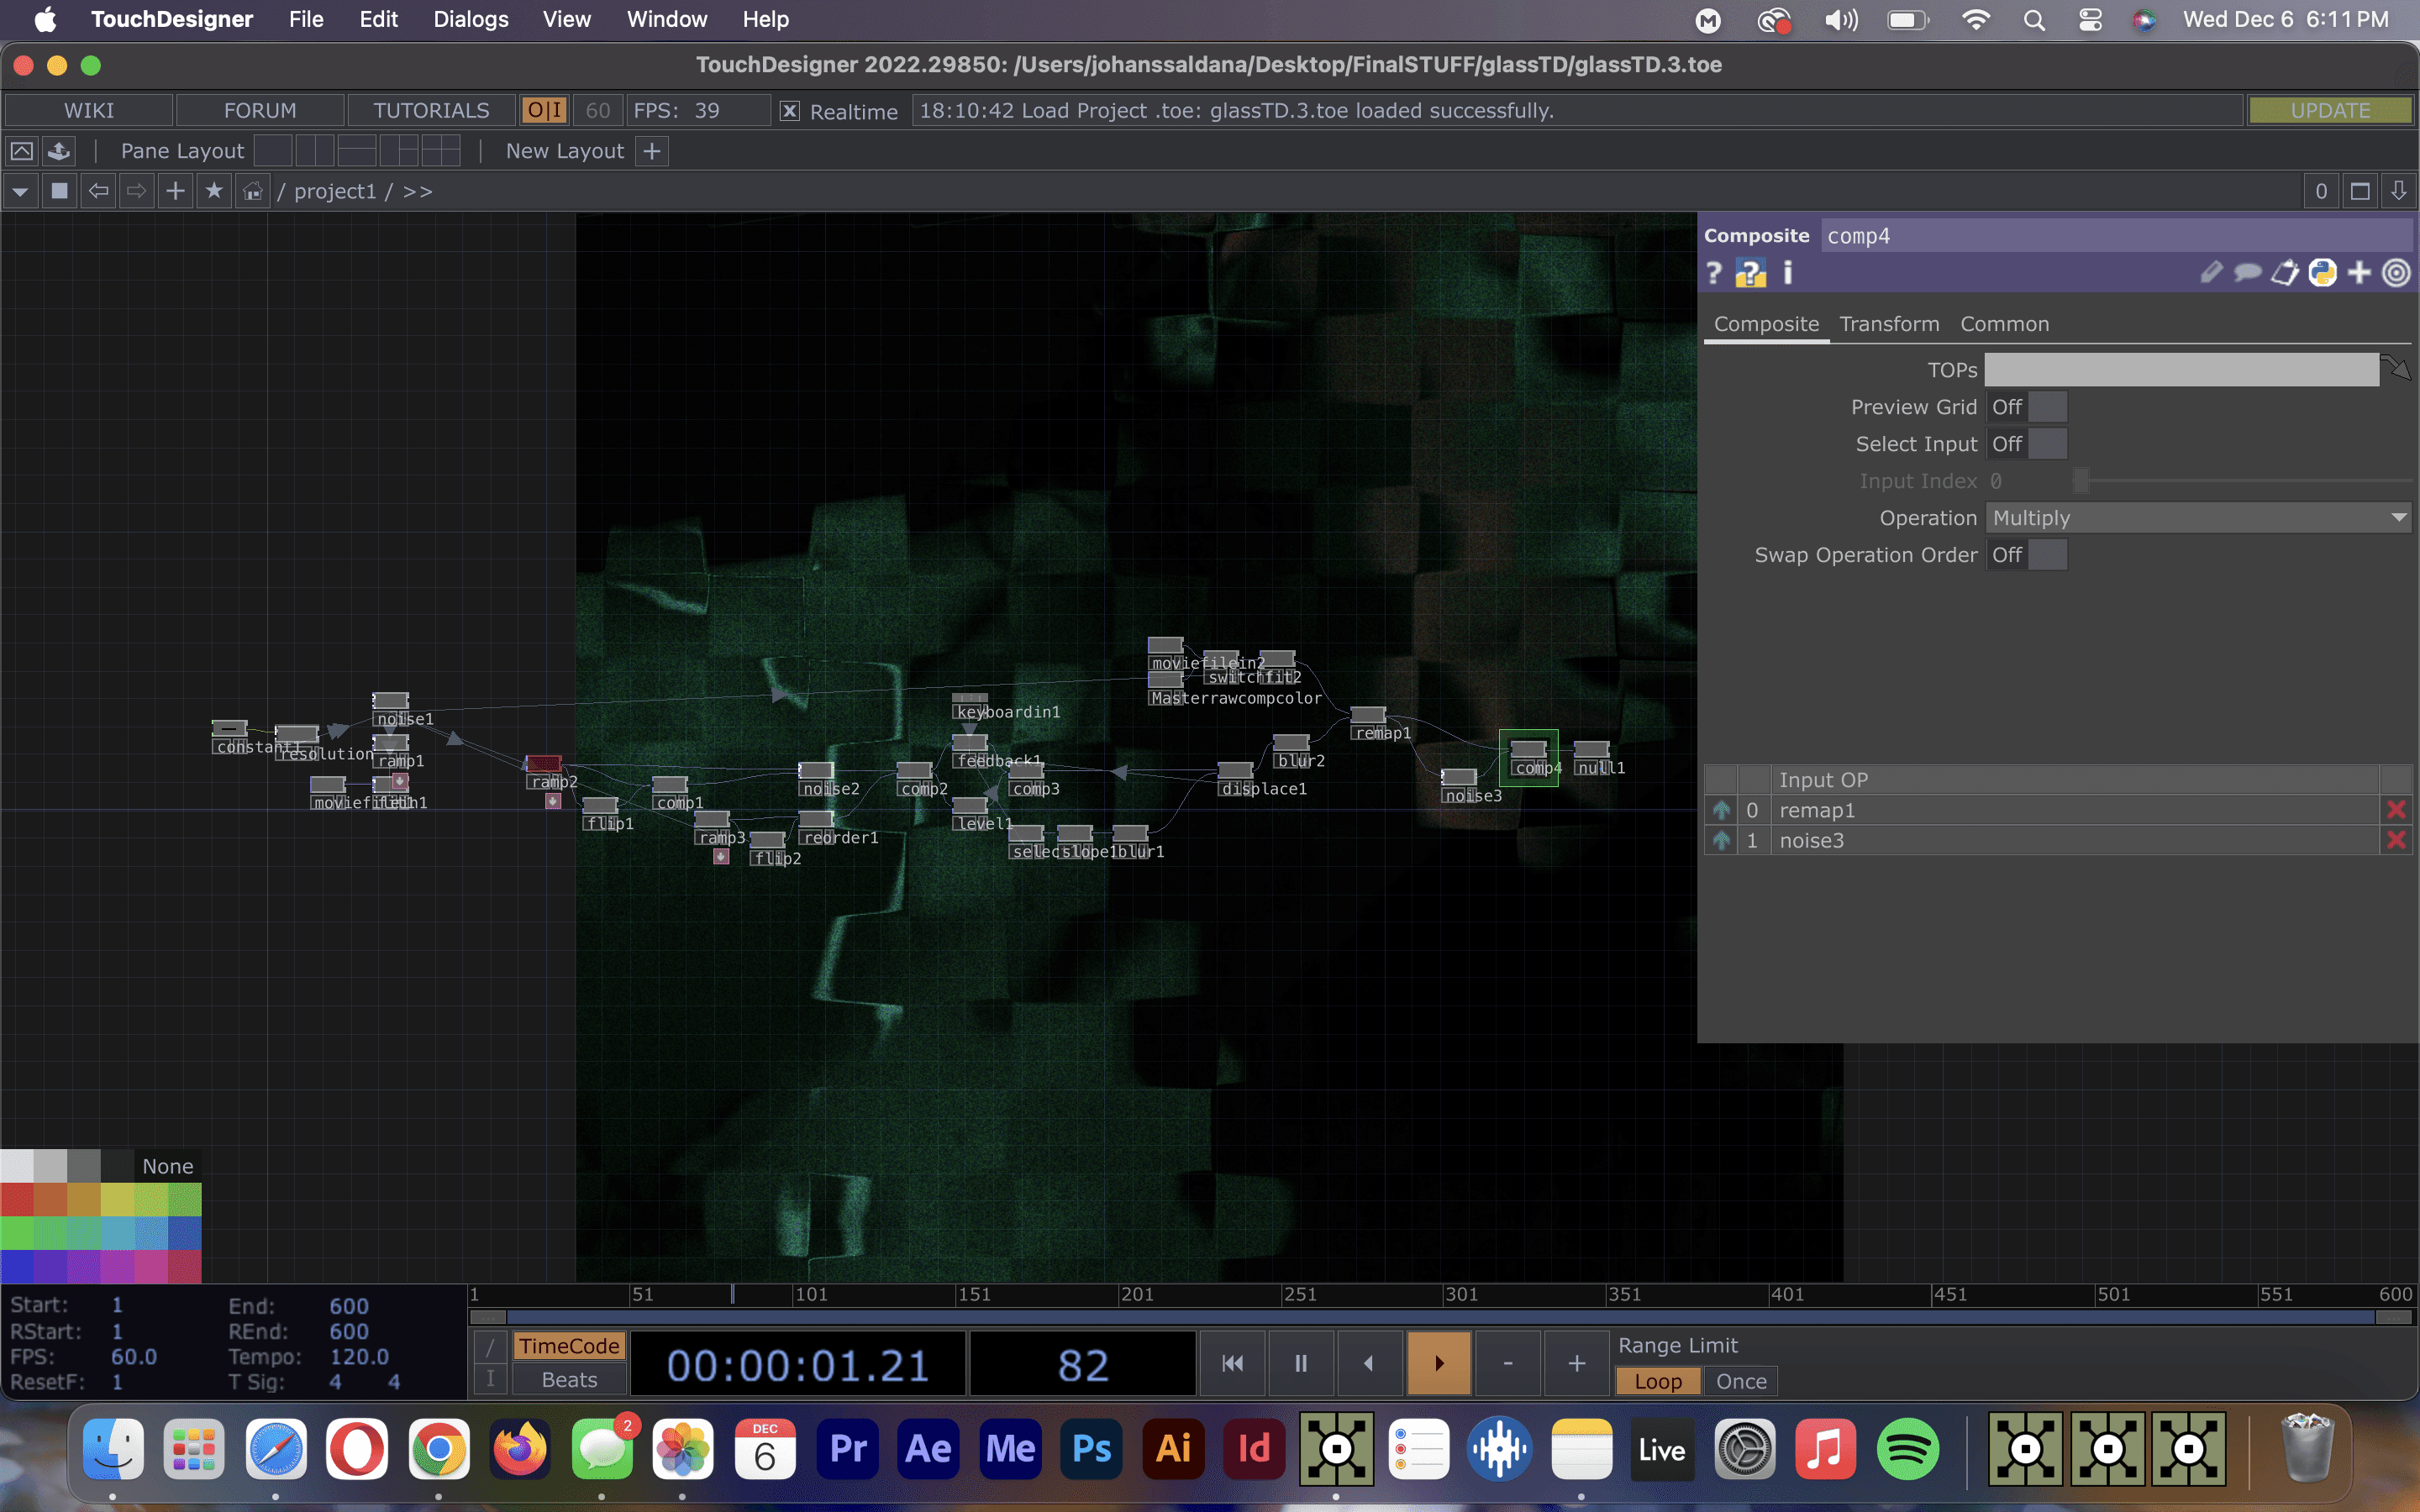
Task: Open the Dialogs menu
Action: pos(470,19)
